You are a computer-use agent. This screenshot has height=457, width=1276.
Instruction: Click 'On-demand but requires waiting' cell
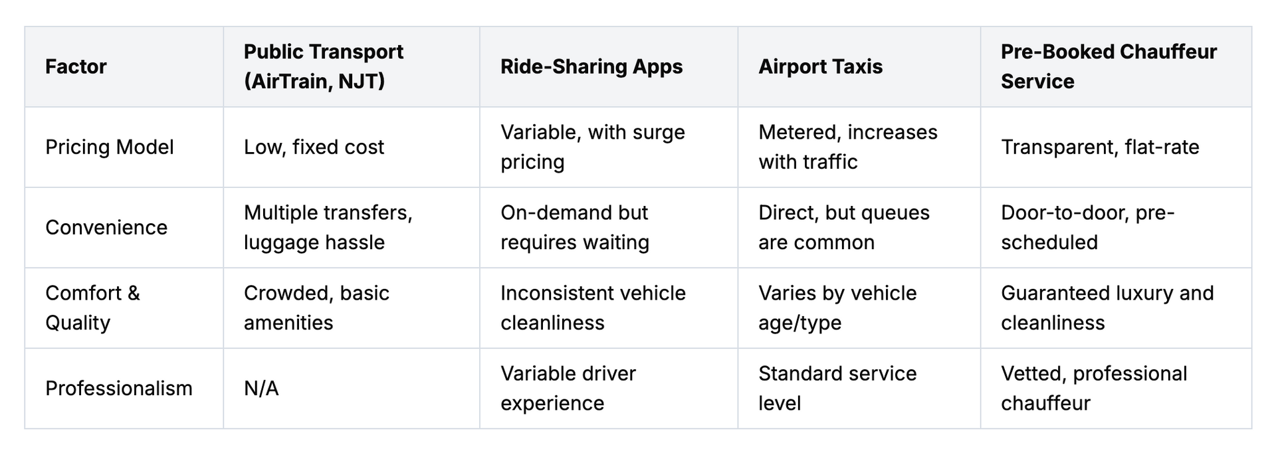[609, 228]
